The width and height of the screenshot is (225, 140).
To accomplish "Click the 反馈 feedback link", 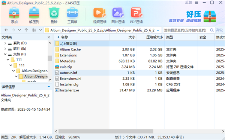I will (x=189, y=3).
